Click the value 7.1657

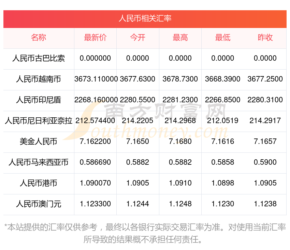tap(265, 142)
